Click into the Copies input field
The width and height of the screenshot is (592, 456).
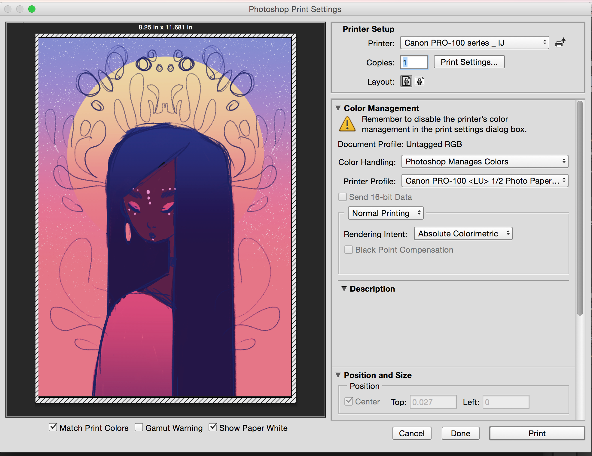point(414,62)
